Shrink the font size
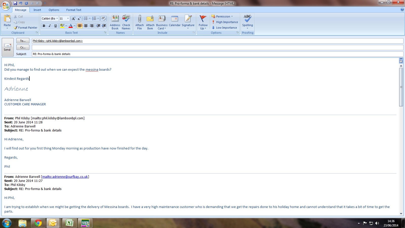Image resolution: width=405 pixels, height=228 pixels. [x=79, y=18]
